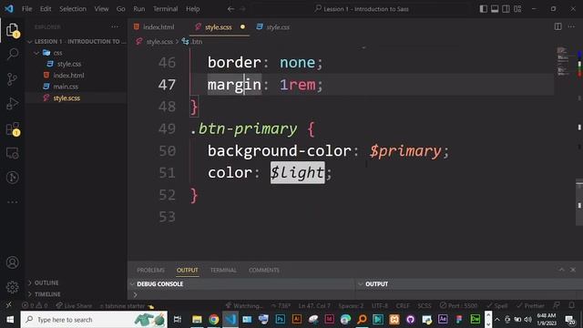The width and height of the screenshot is (583, 328).
Task: Switch to the style.scss editor tab
Action: click(220, 26)
